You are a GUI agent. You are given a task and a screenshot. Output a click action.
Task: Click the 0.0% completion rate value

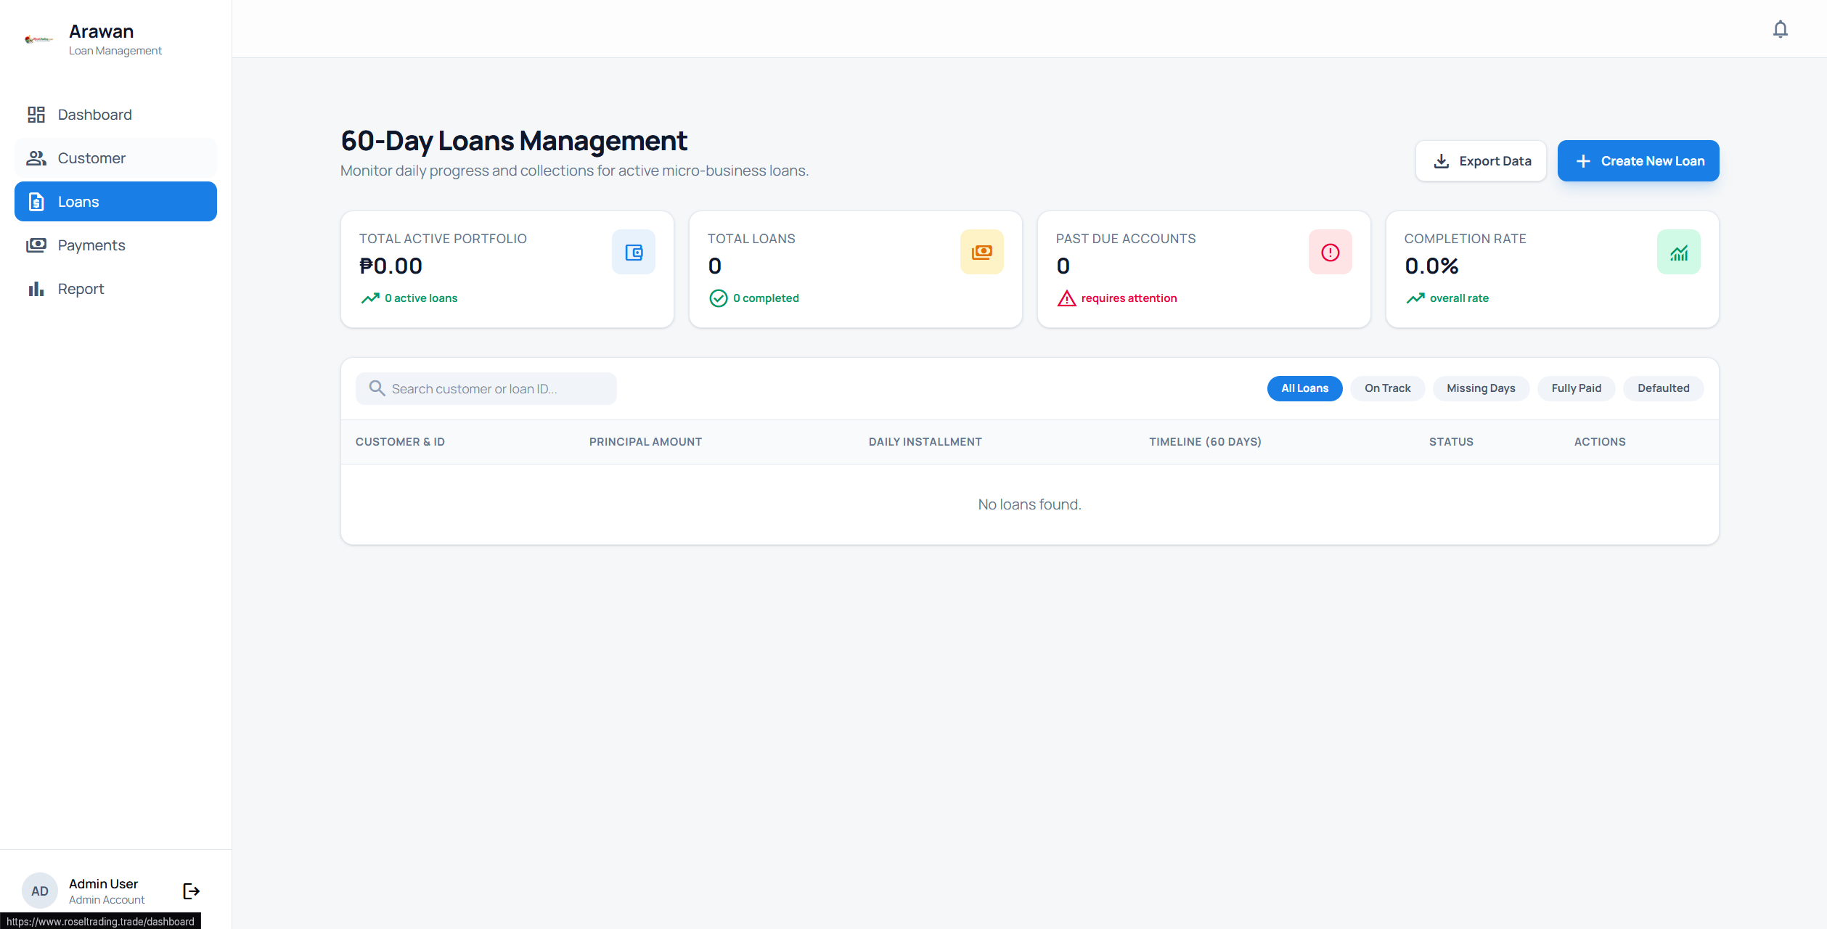[x=1431, y=266]
